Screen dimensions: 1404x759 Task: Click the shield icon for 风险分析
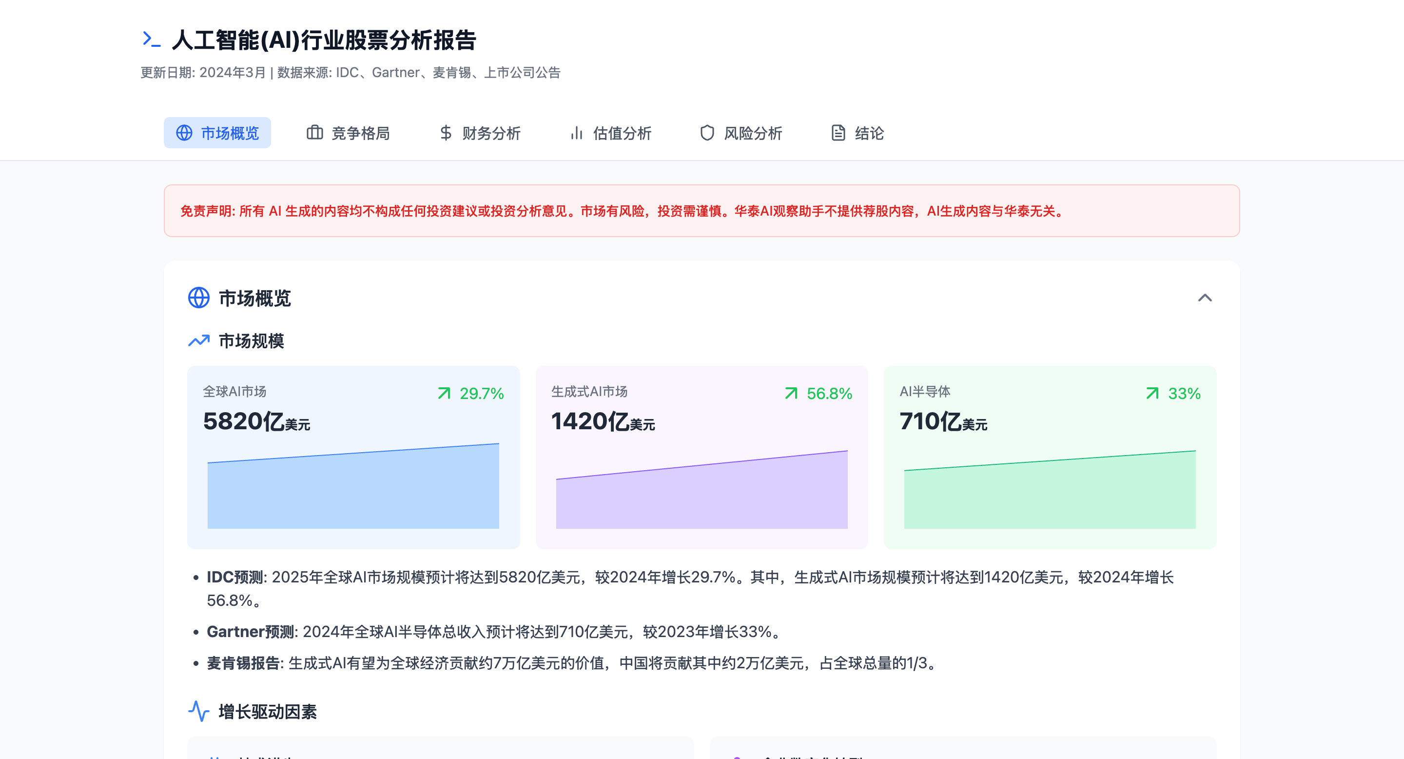pyautogui.click(x=707, y=133)
